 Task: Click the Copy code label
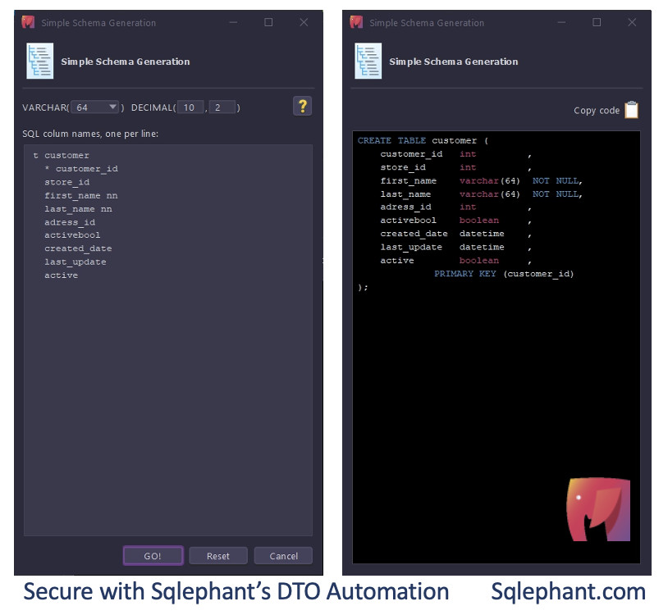[597, 111]
